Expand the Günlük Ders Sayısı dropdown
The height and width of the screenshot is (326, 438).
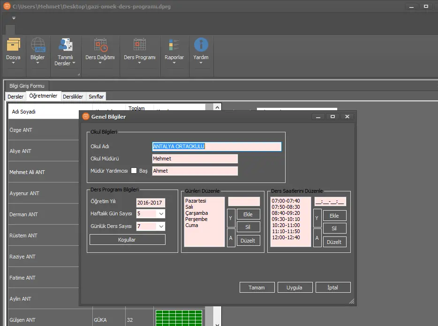[161, 227]
